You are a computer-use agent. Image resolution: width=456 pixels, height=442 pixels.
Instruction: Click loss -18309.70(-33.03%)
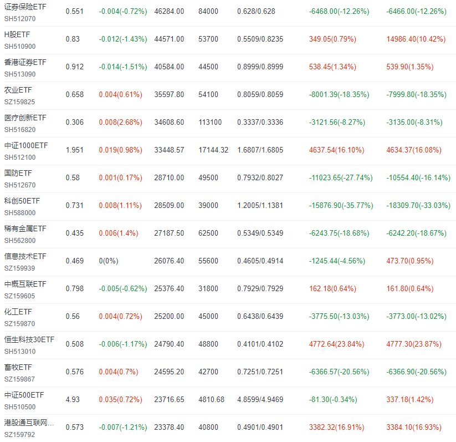(418, 206)
